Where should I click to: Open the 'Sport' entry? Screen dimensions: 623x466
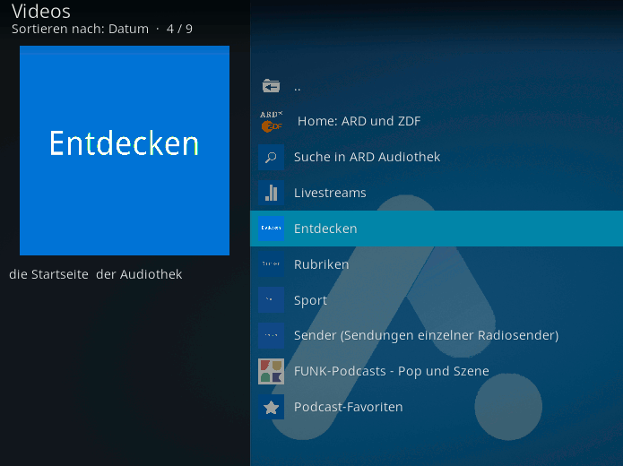(437, 300)
